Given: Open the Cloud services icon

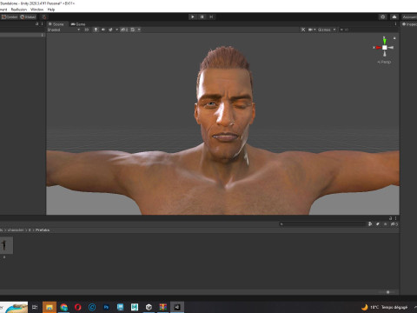Looking at the screenshot, I should point(394,17).
